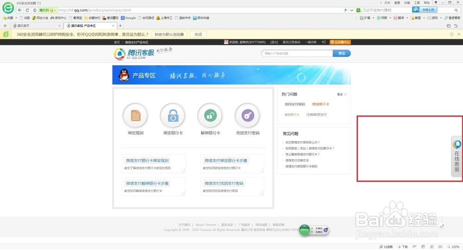Viewport: 463px width, 250px height.
Task: Dismiss the yellow bar with X
Action: coord(459,34)
